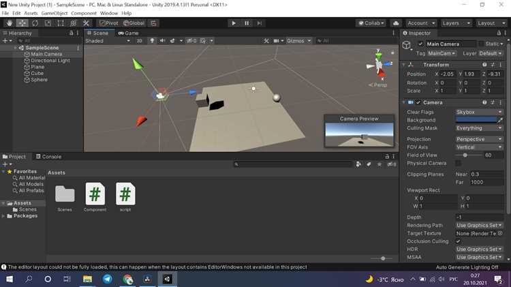Screen dimensions: 511x287
Task: Open scene camera settings icon
Action: [277, 41]
